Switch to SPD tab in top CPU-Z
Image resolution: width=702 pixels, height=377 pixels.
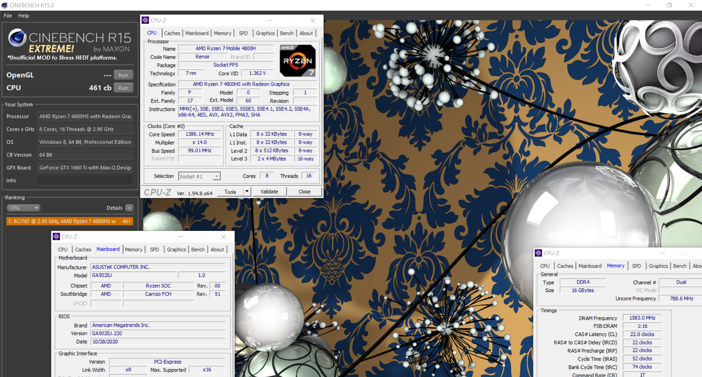(243, 33)
